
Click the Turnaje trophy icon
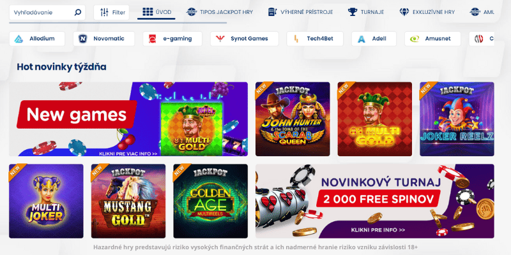[353, 12]
